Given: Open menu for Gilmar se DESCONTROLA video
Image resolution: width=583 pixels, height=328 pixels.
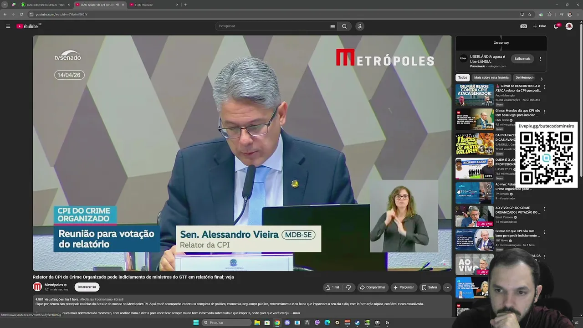Looking at the screenshot, I should 544,87.
